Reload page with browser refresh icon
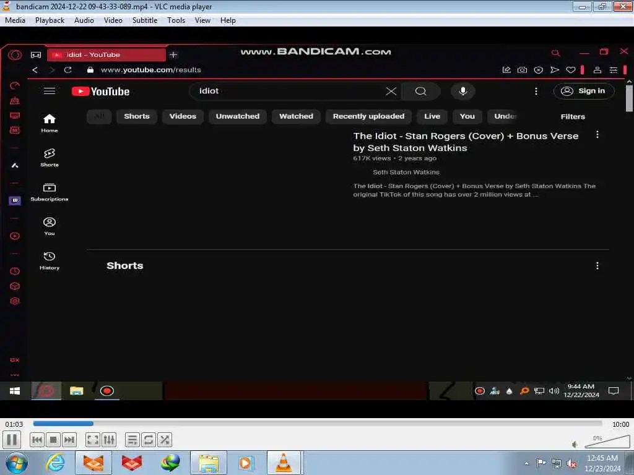634x475 pixels. click(x=68, y=70)
